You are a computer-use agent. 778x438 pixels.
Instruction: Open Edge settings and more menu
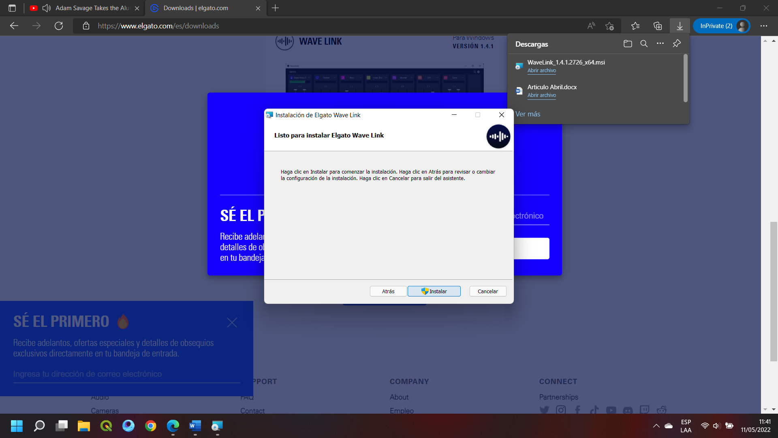pos(764,26)
